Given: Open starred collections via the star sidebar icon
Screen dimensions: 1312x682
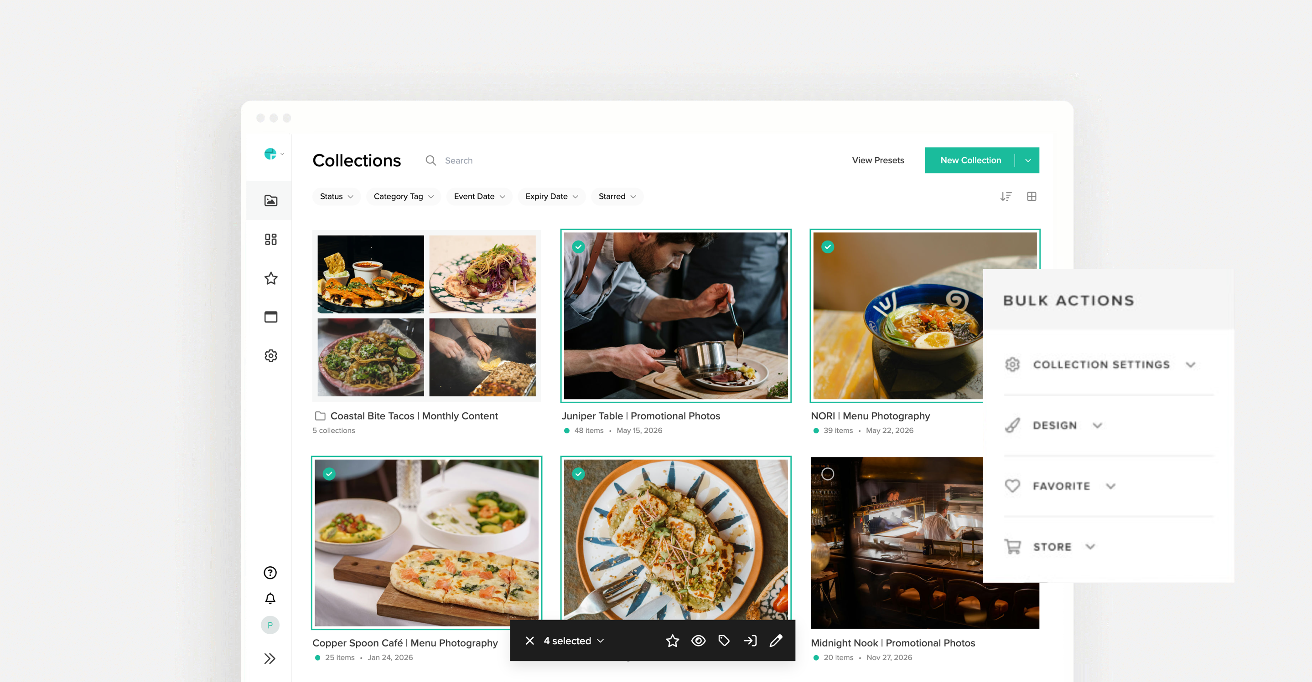Looking at the screenshot, I should tap(270, 278).
